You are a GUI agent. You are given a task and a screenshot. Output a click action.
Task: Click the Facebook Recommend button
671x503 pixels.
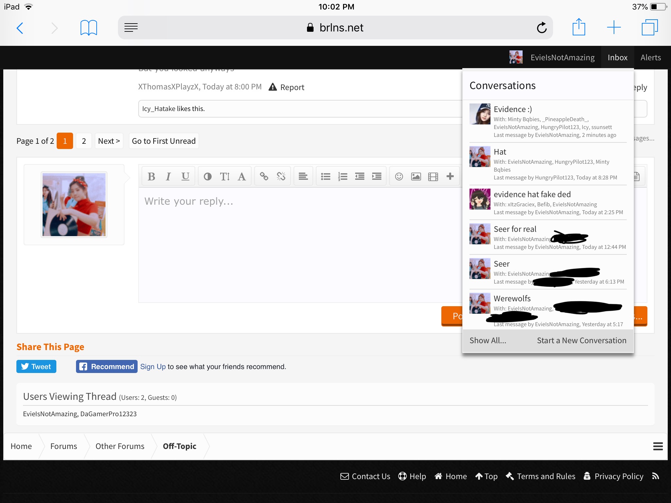(107, 366)
